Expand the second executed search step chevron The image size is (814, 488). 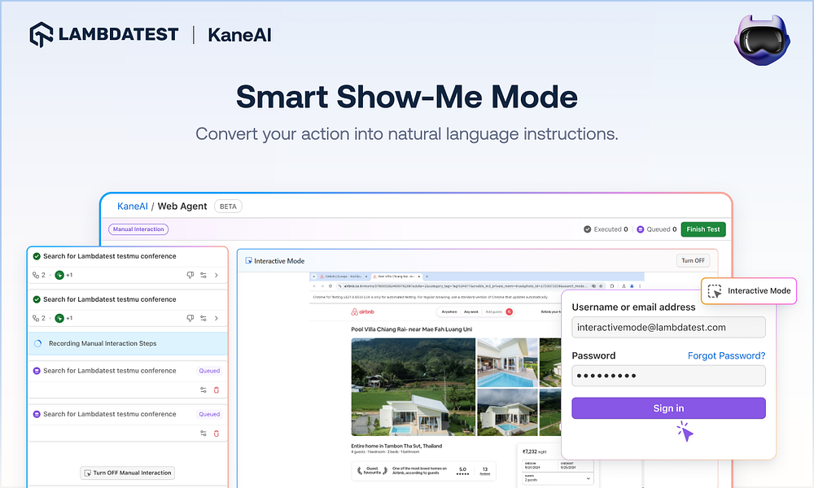(217, 318)
